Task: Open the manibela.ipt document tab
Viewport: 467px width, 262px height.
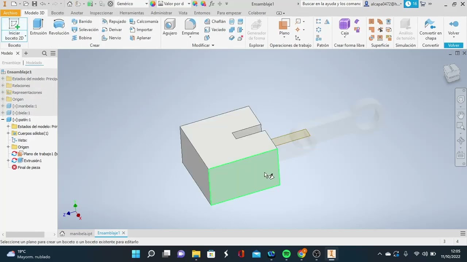Action: click(81, 234)
